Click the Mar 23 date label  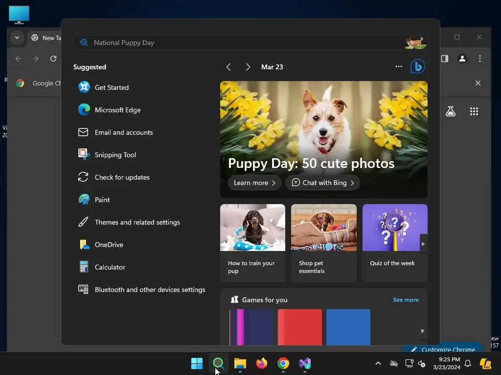tap(272, 67)
